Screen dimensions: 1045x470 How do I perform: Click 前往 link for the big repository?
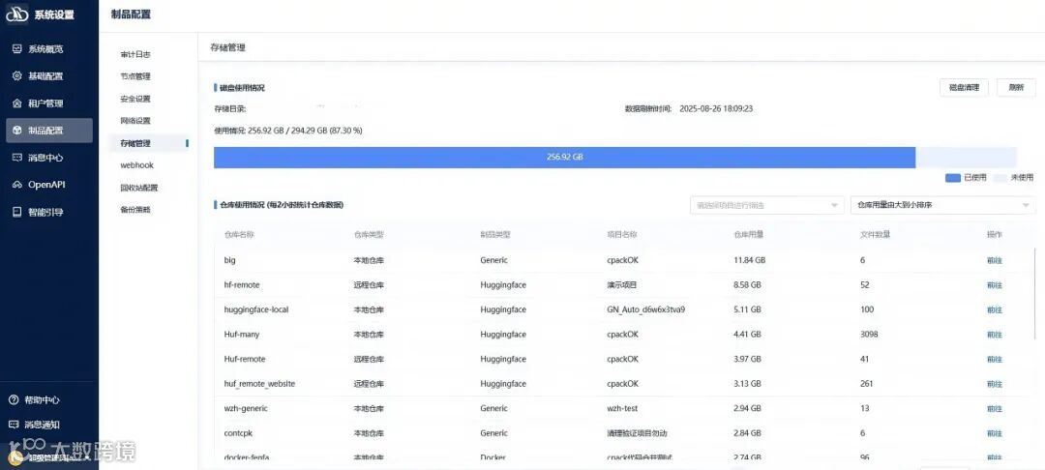tap(994, 260)
